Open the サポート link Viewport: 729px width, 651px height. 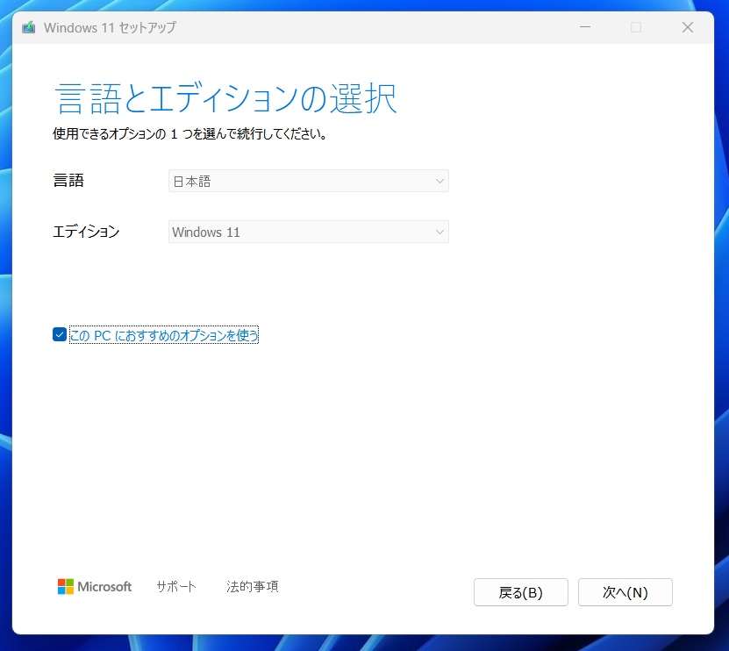click(x=176, y=586)
